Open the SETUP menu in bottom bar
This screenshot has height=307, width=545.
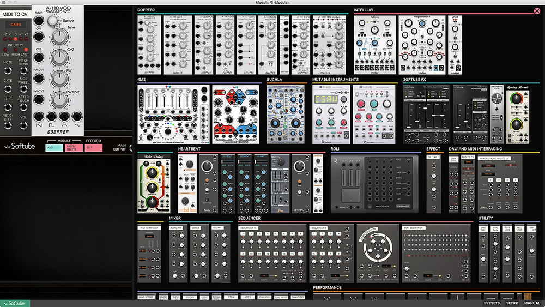click(512, 303)
